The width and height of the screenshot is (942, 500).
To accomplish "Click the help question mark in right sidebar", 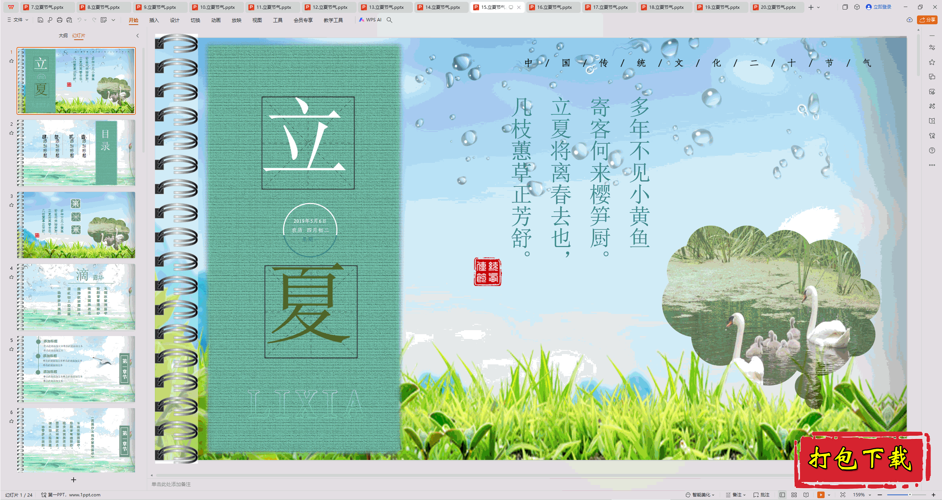I will click(x=932, y=150).
